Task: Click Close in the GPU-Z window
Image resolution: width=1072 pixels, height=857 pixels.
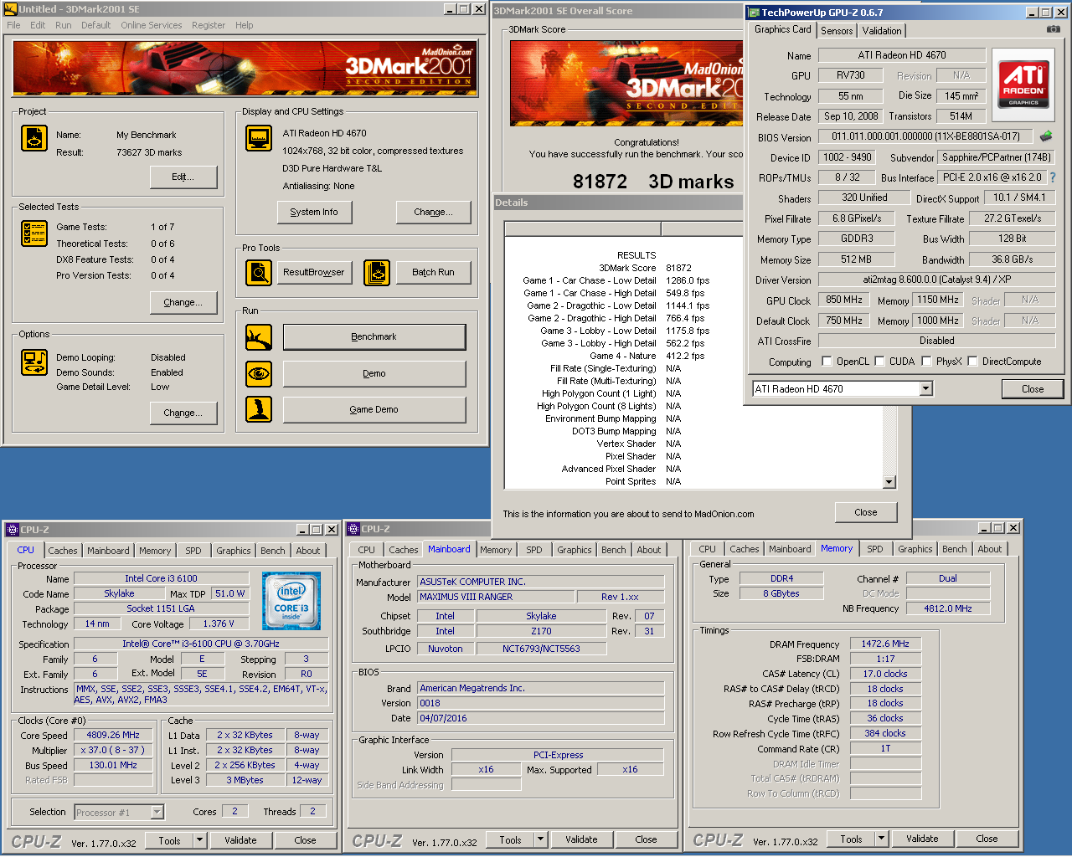Action: point(1033,389)
